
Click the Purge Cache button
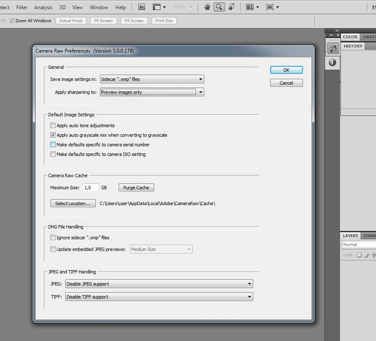136,188
